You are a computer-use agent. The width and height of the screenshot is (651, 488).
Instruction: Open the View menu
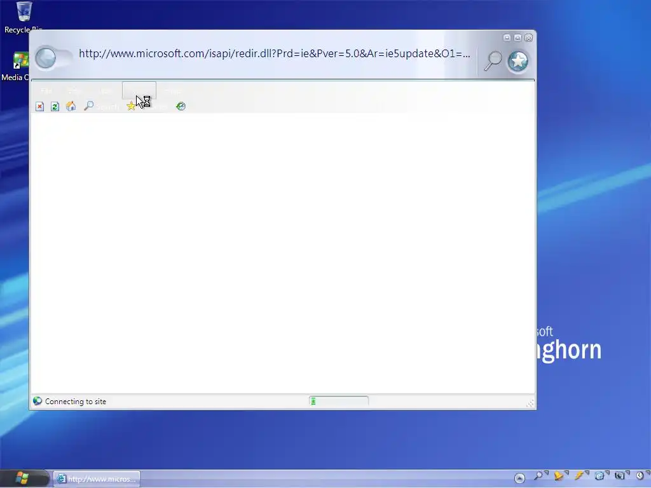106,91
